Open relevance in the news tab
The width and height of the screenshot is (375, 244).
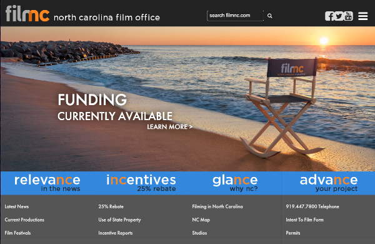pos(47,183)
